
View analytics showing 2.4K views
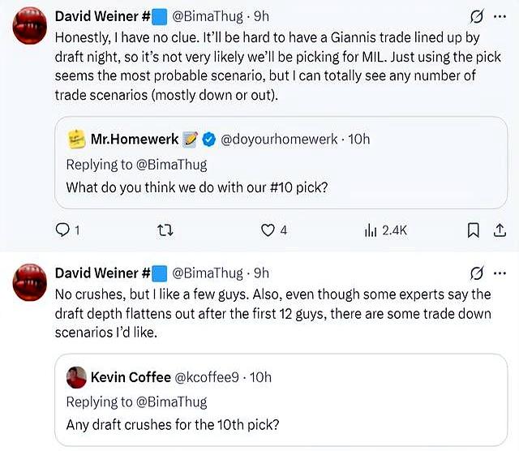click(x=386, y=230)
